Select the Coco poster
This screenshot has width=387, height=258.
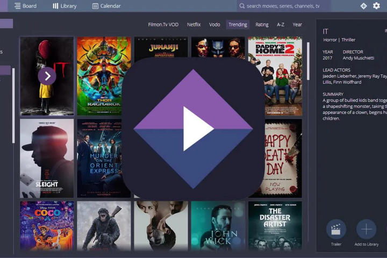47,225
